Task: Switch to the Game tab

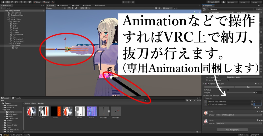Action: click(x=75, y=6)
